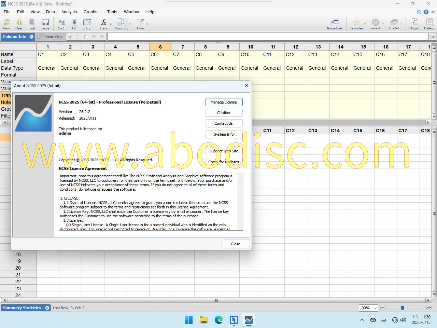The width and height of the screenshot is (437, 328).
Task: Open Filter dropdown arrow
Action: [147, 24]
